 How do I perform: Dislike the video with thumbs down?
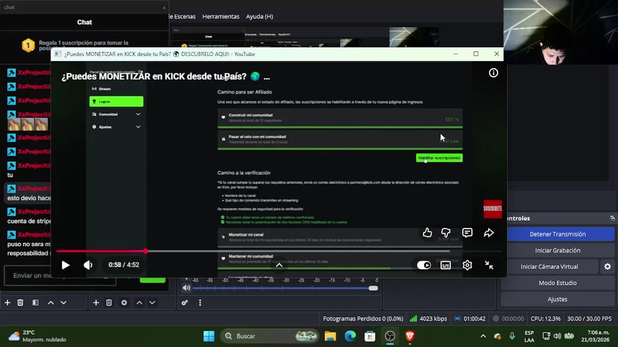click(x=446, y=233)
